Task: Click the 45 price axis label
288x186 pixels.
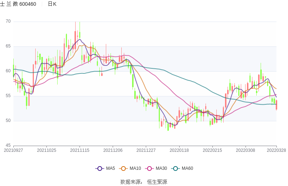Action: pos(8,145)
